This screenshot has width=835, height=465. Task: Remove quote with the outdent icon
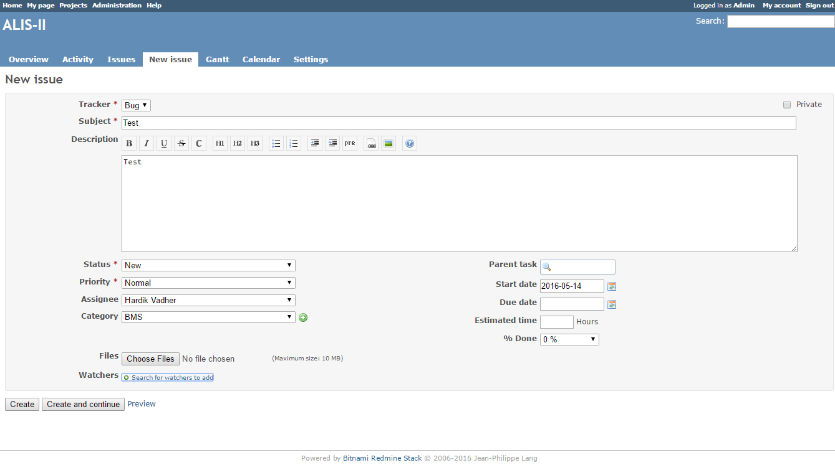332,144
